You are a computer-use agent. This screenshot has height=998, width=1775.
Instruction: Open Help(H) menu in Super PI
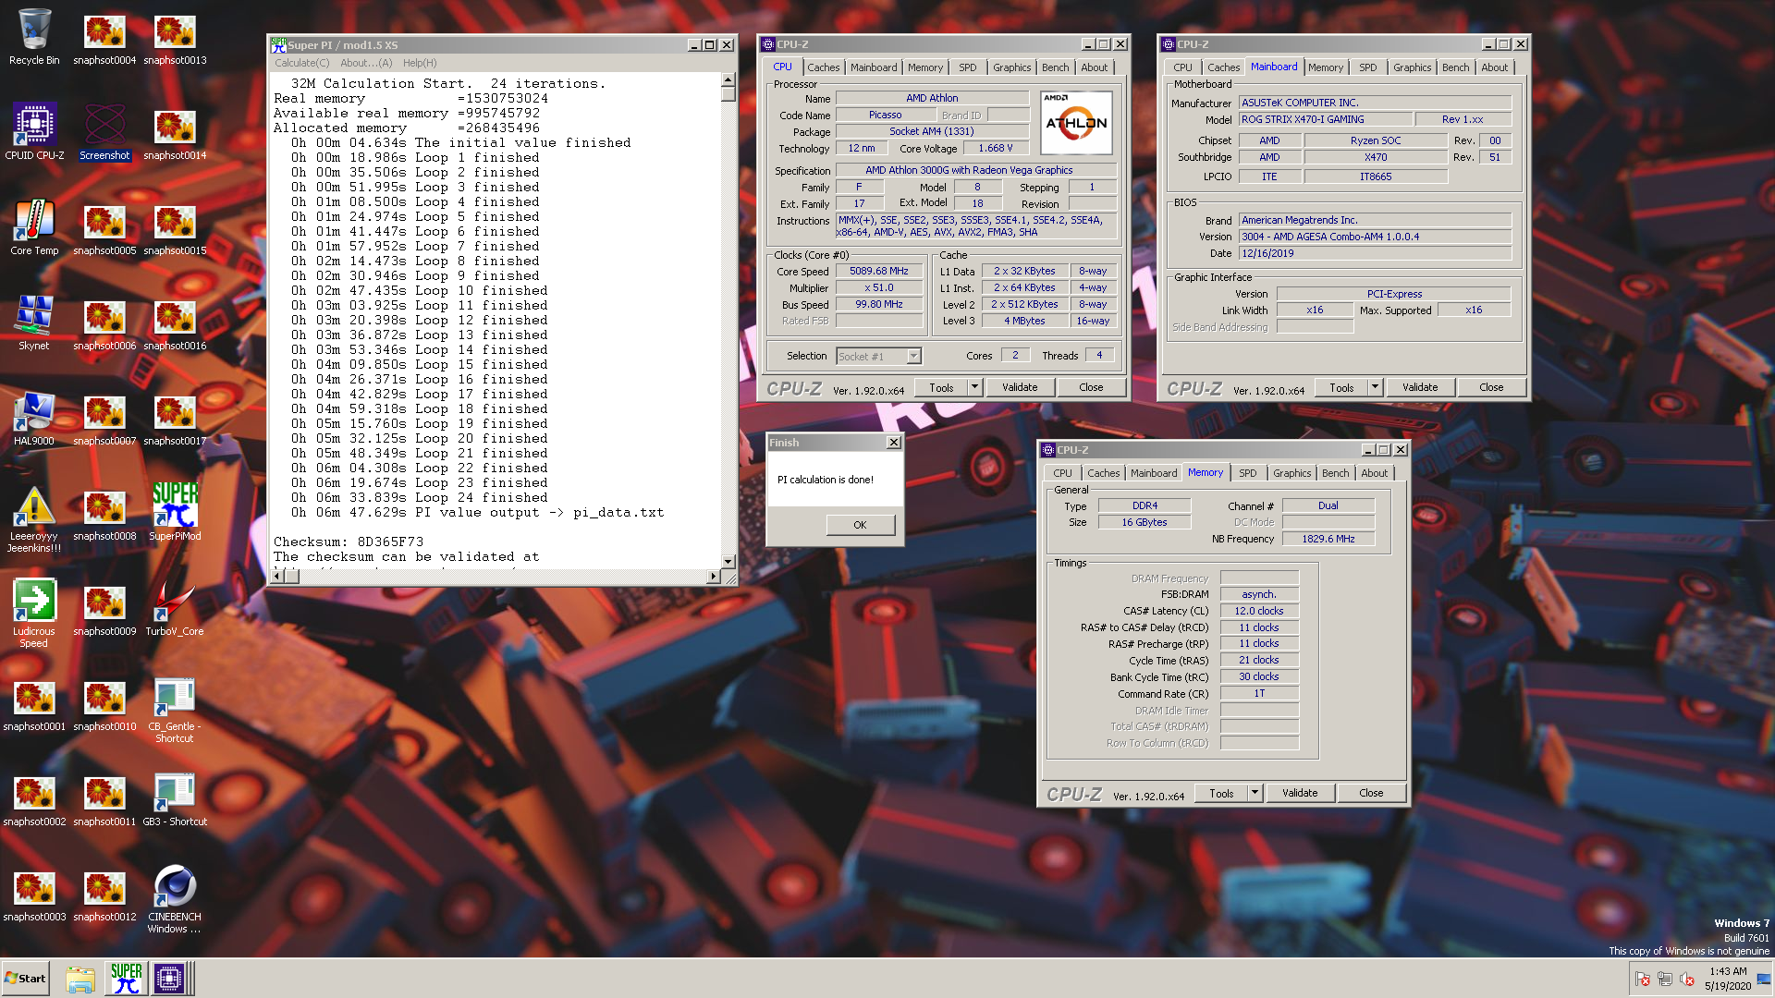point(420,63)
